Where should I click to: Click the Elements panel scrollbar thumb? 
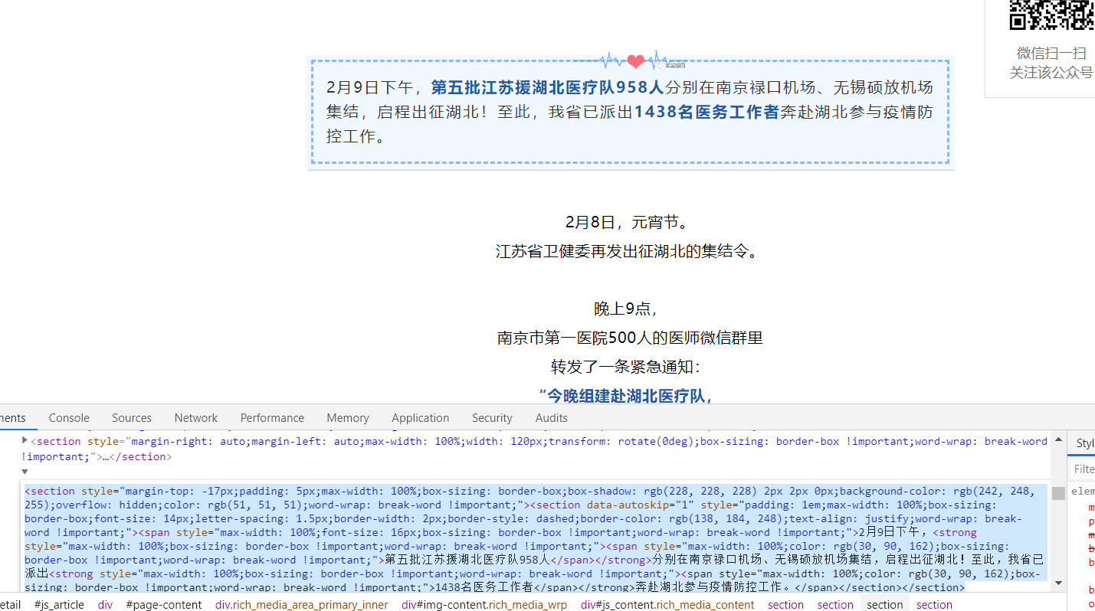[x=1058, y=493]
